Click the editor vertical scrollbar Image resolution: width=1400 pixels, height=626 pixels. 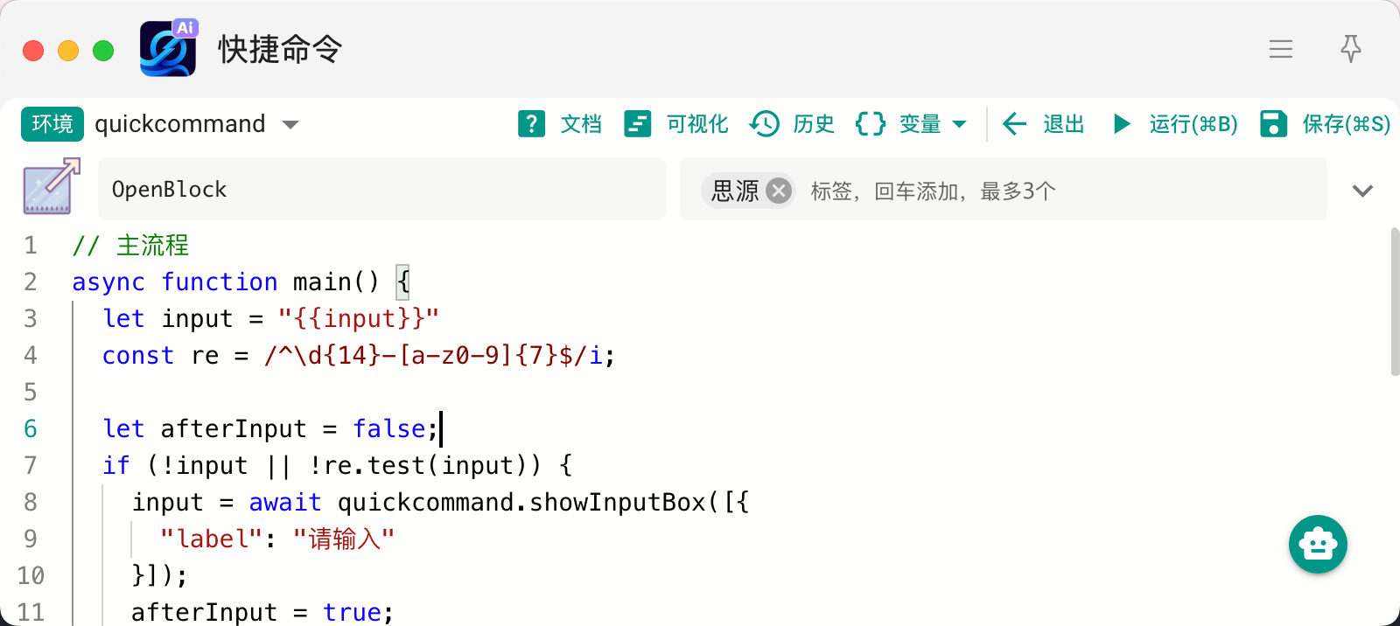1395,302
